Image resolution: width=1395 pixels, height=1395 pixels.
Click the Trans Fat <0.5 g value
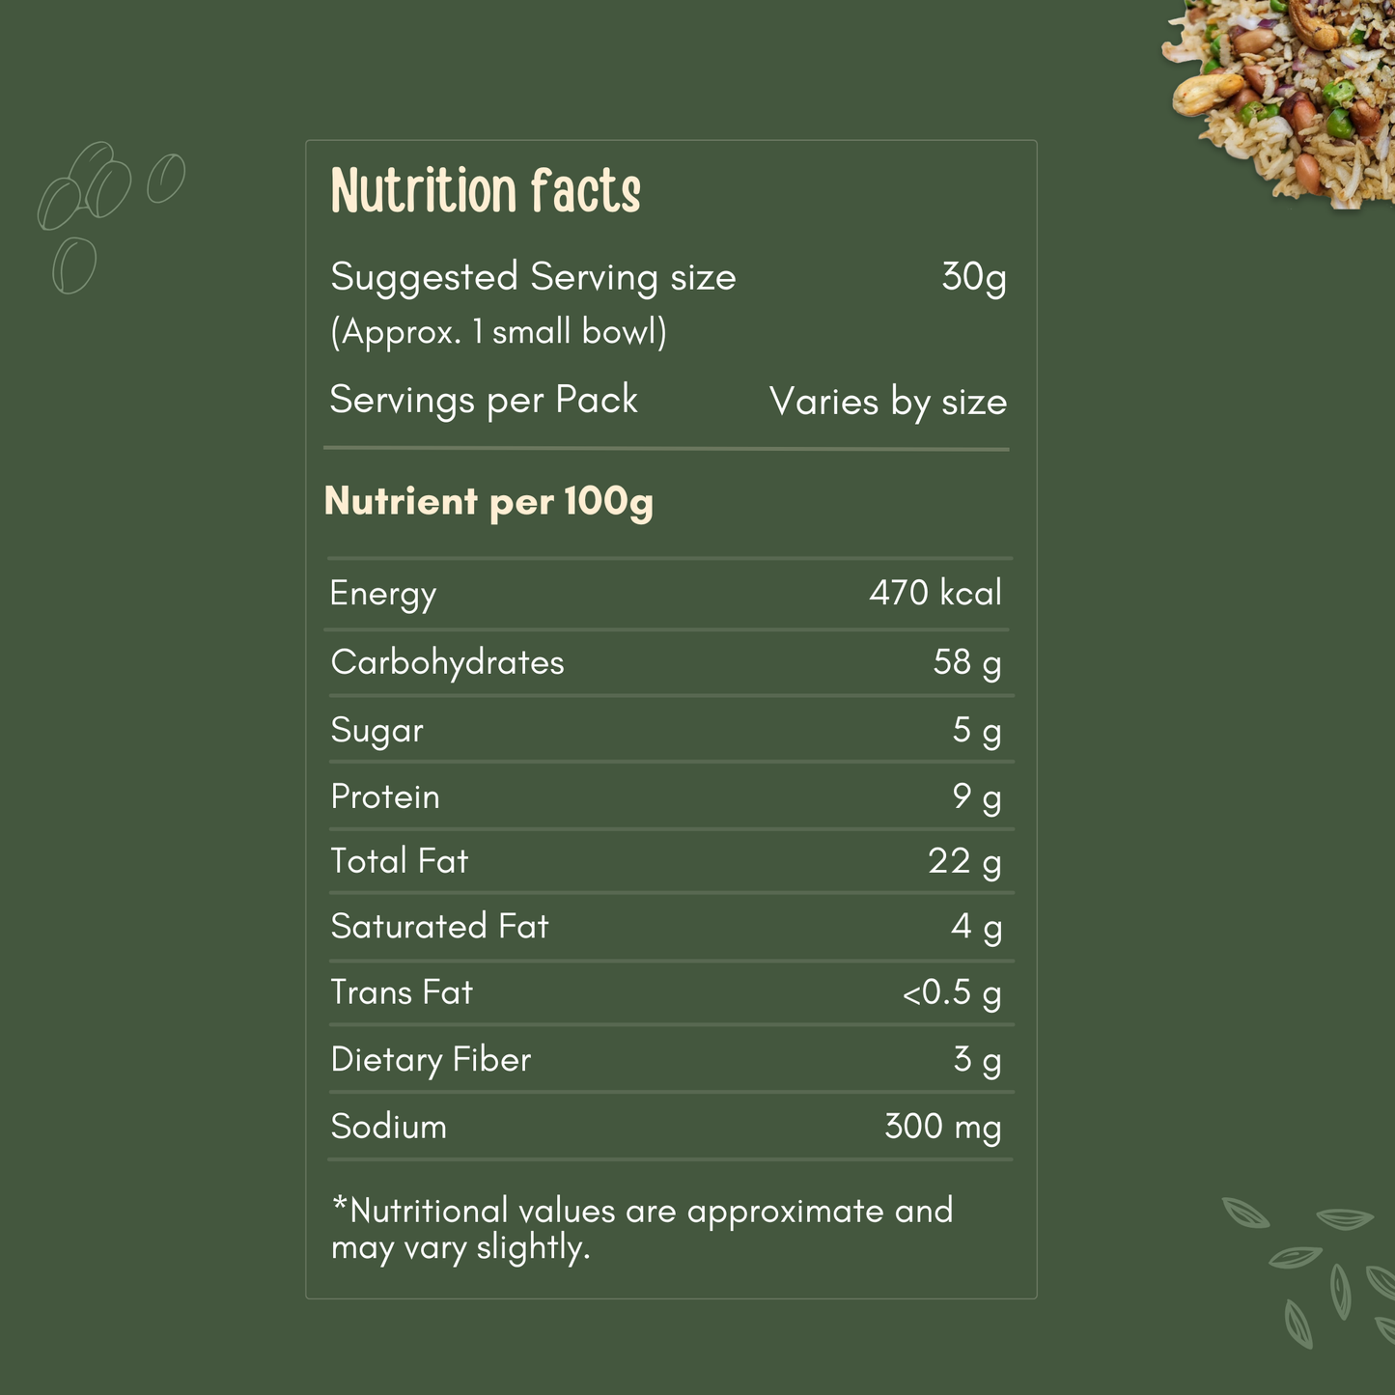pos(951,992)
